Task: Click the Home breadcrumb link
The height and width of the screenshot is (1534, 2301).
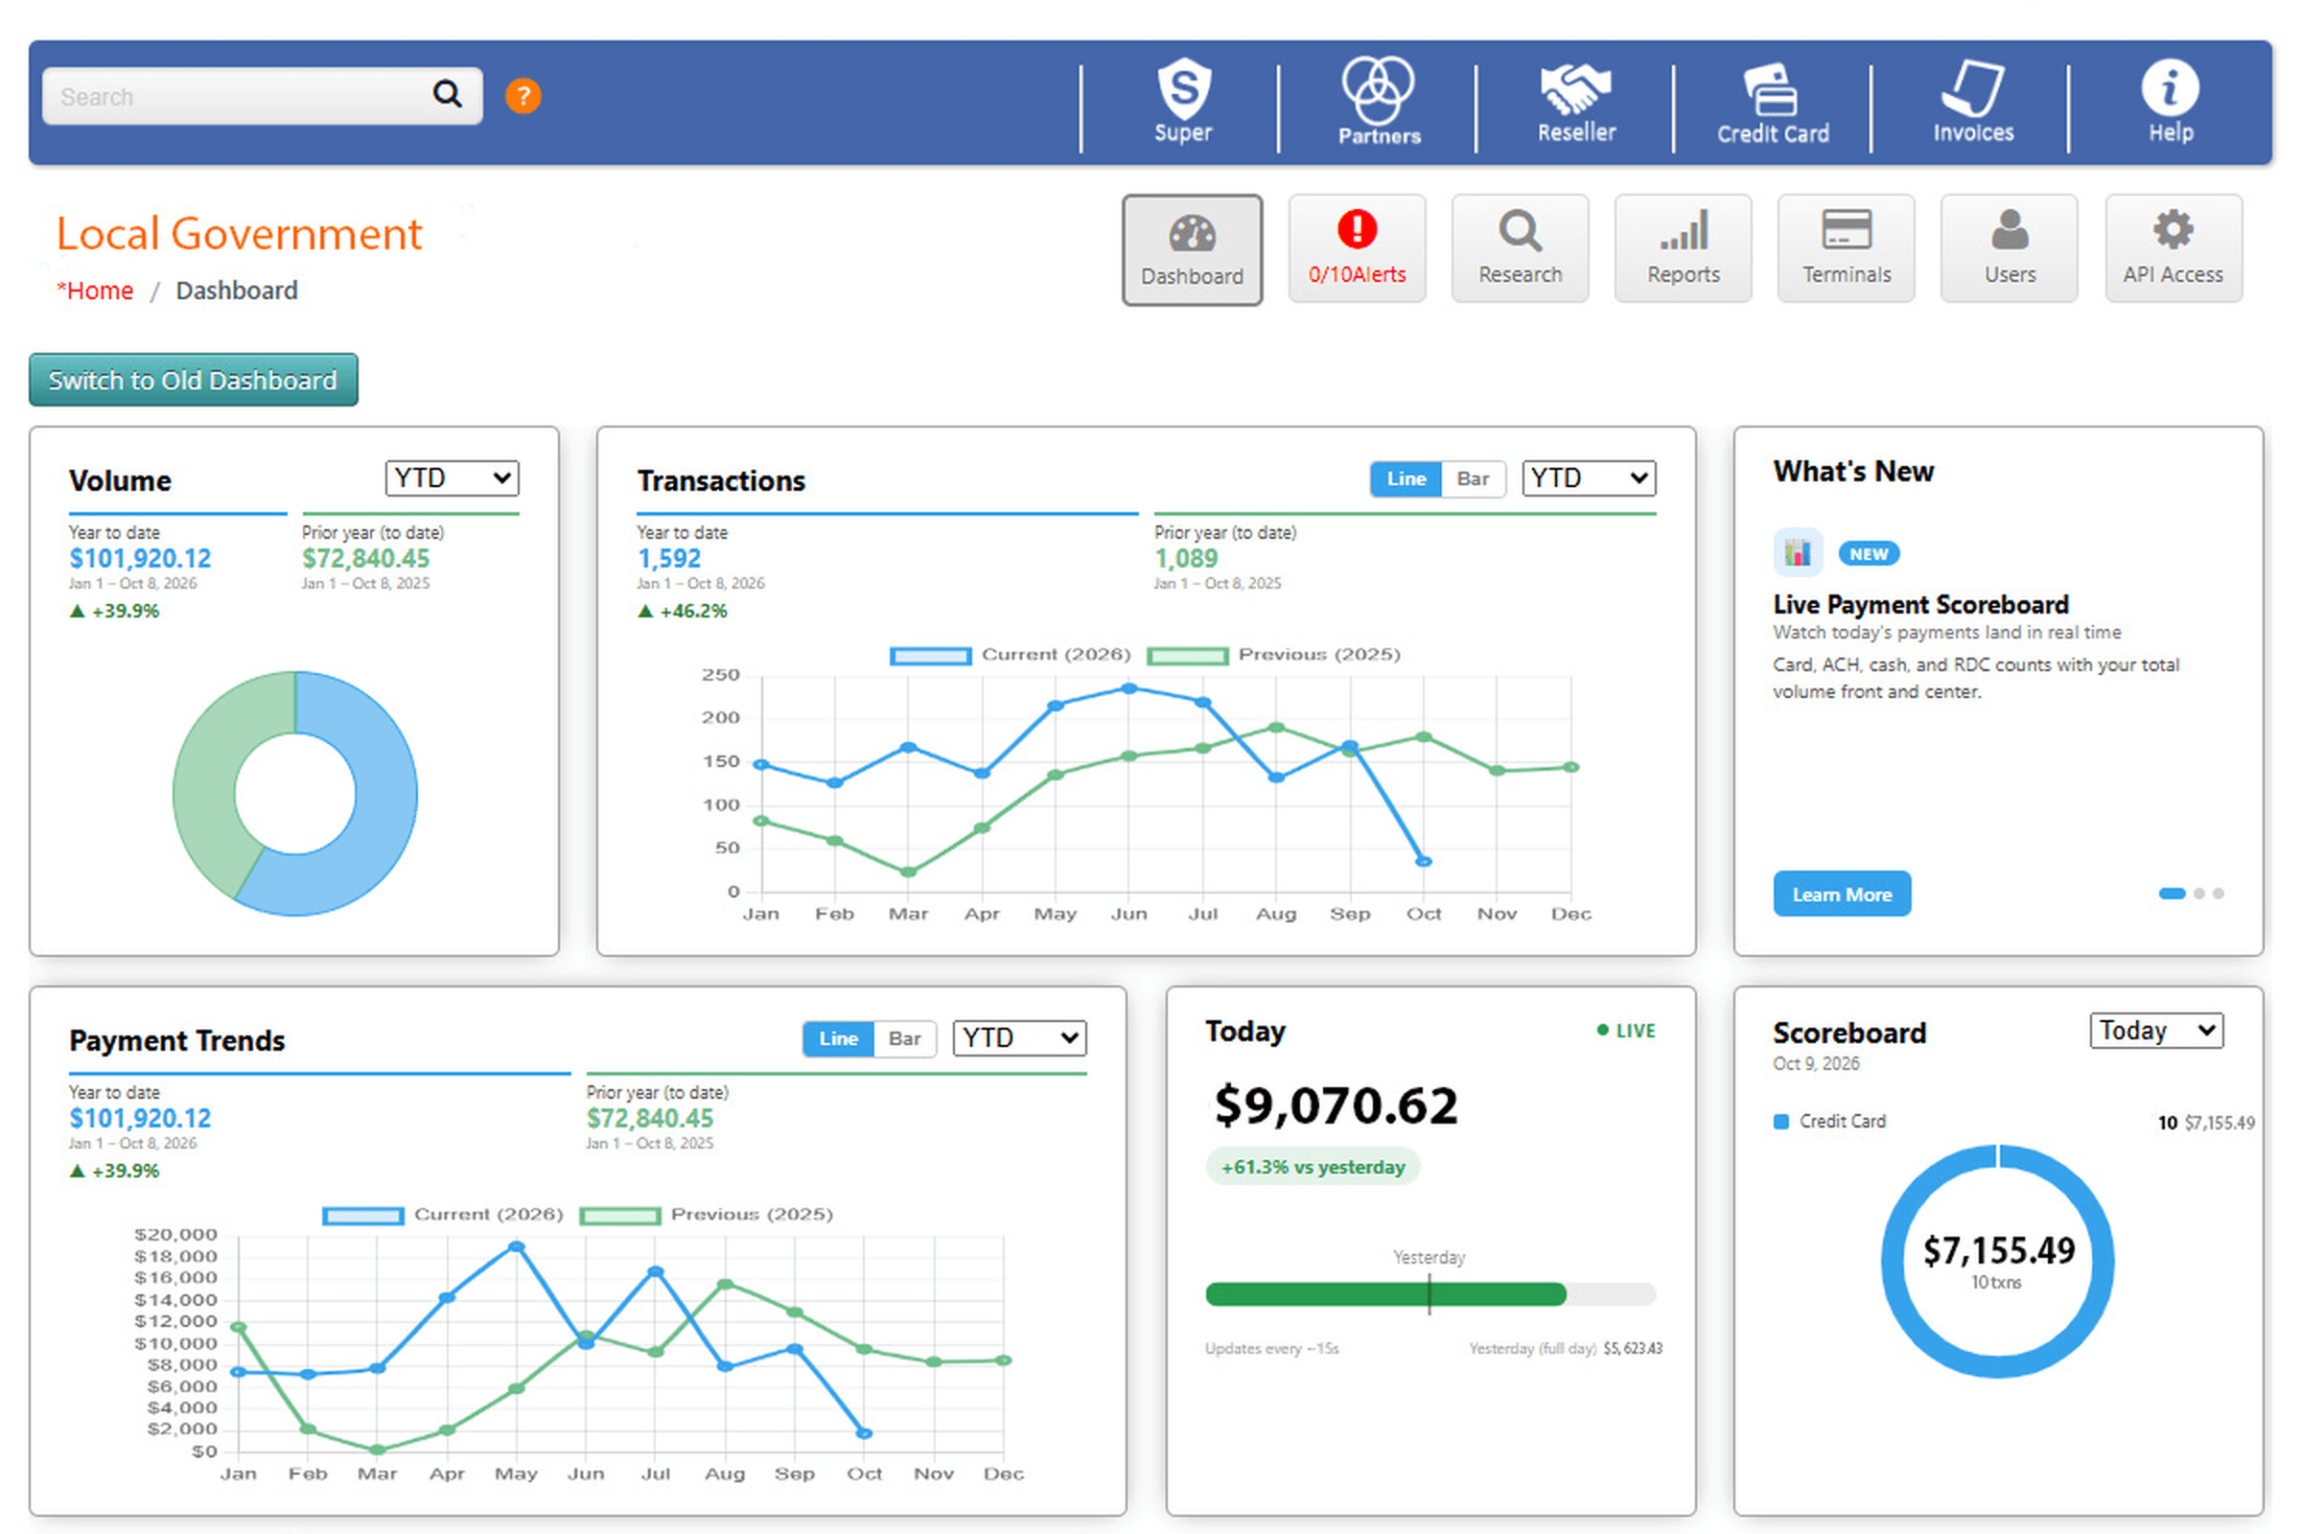Action: [x=95, y=291]
